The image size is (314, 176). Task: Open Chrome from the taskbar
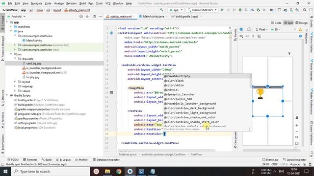119,172
